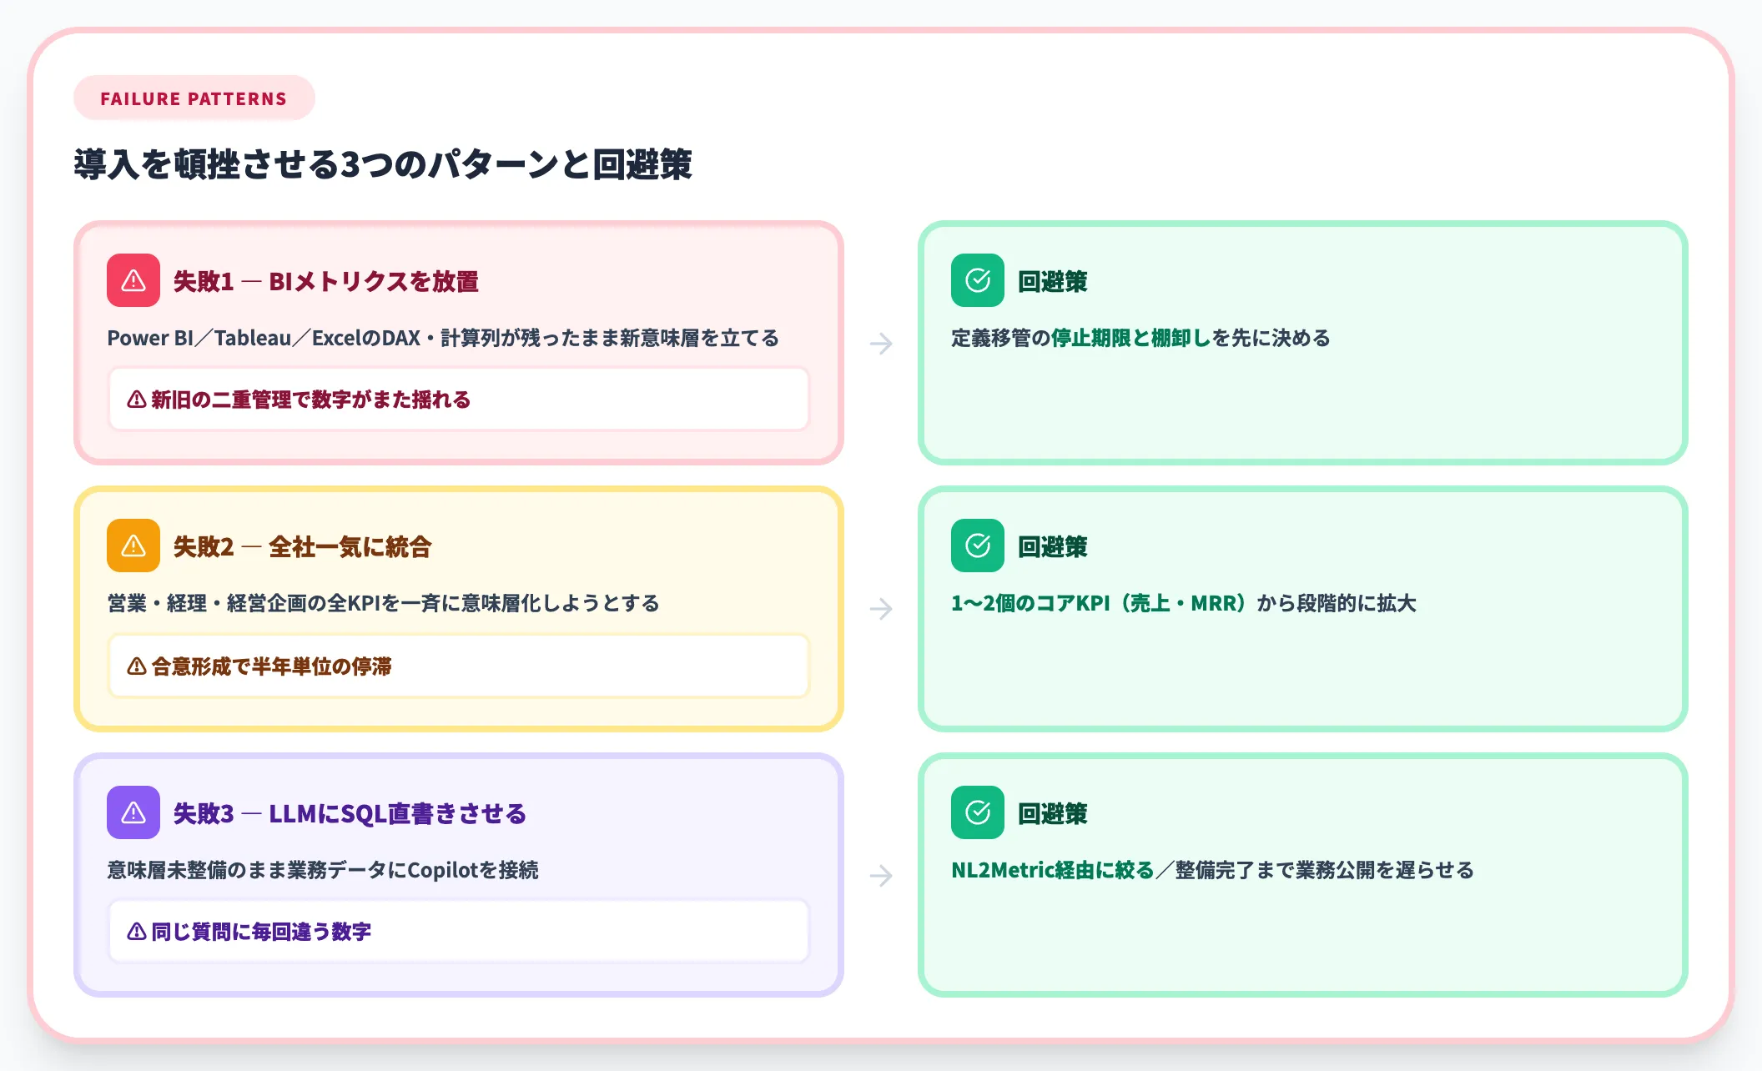Click the FAILURE PATTERNS badge
Viewport: 1762px width, 1071px height.
[194, 98]
